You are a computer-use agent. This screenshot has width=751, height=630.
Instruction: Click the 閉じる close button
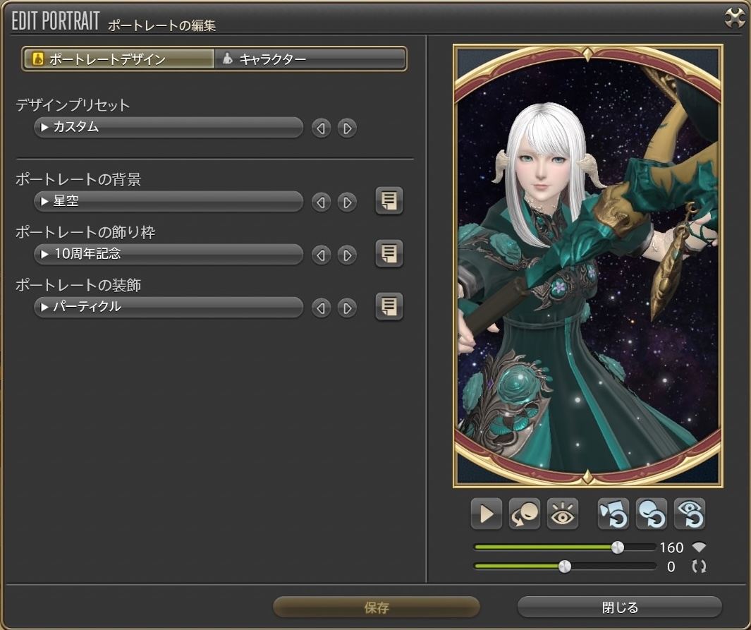pyautogui.click(x=620, y=607)
